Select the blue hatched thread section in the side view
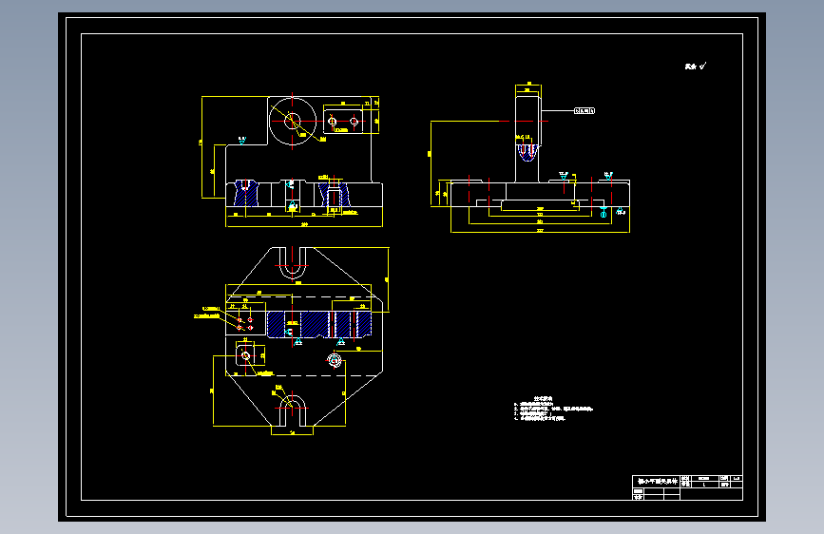 pyautogui.click(x=527, y=152)
